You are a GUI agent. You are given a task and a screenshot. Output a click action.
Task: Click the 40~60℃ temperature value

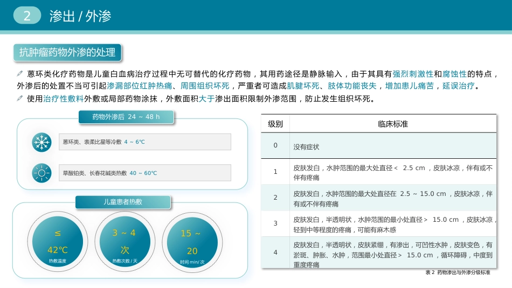pos(143,173)
